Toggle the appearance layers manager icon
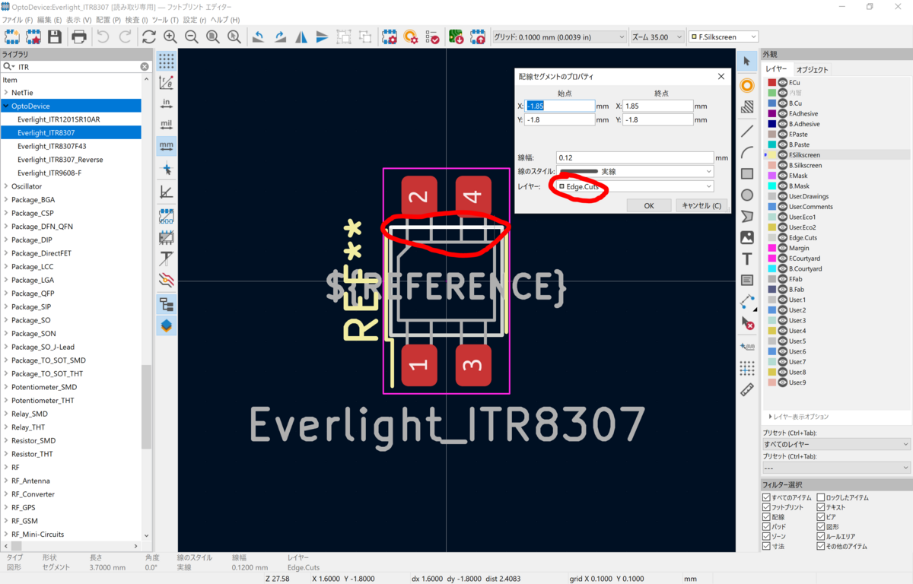This screenshot has height=584, width=913. [x=166, y=325]
